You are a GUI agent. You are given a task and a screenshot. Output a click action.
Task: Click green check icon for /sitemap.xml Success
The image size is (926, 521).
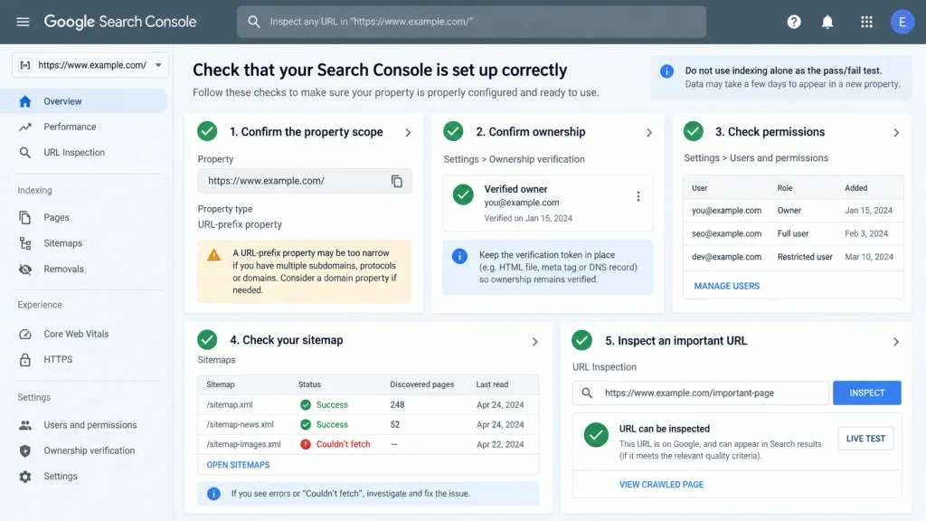[x=306, y=404]
